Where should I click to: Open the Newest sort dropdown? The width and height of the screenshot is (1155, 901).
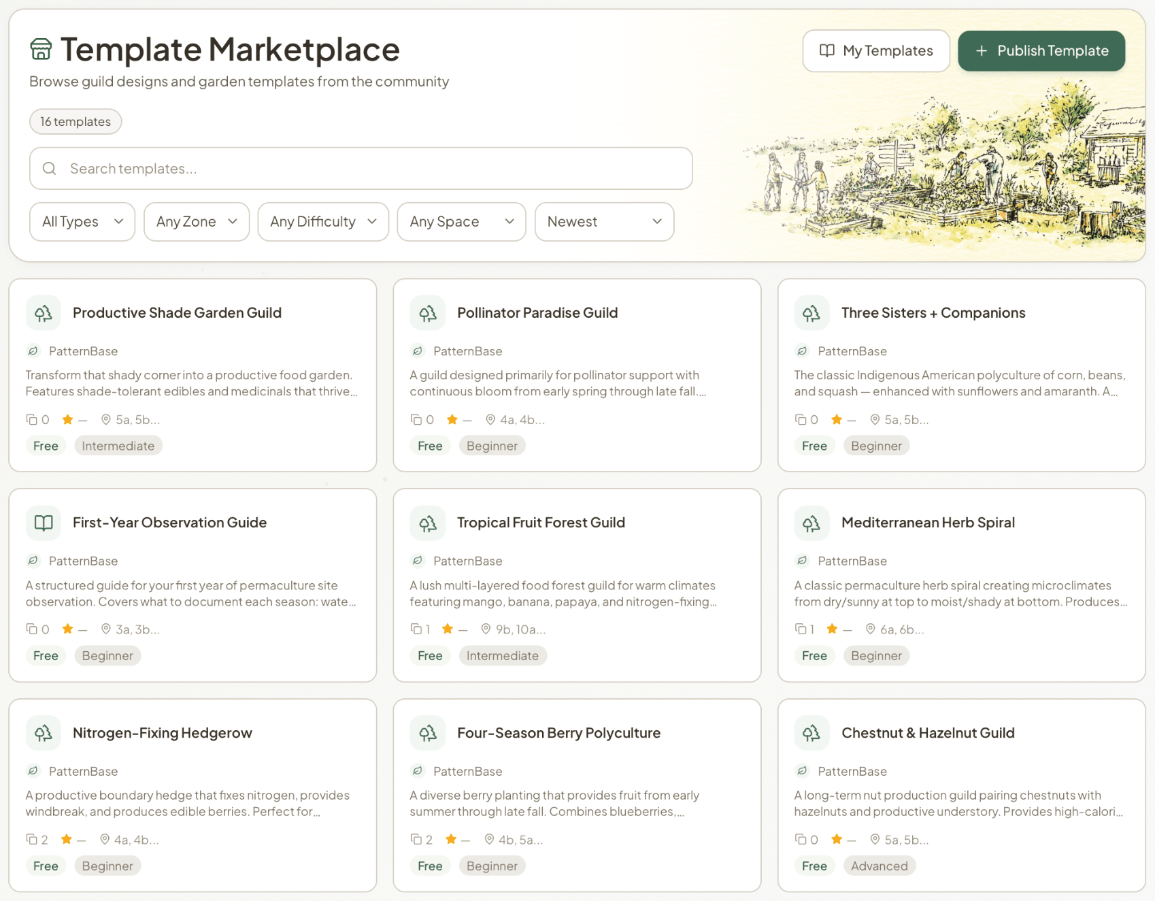pyautogui.click(x=604, y=221)
